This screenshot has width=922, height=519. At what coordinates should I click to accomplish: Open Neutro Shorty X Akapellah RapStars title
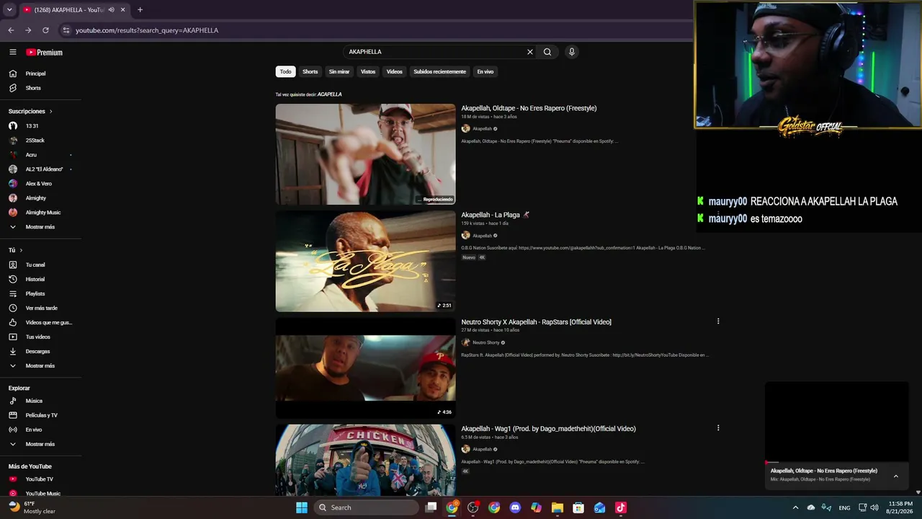pos(536,322)
